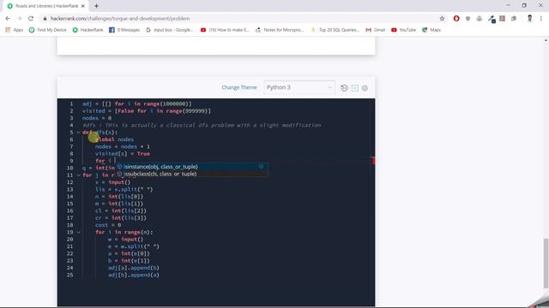
Task: Open the Python 3 language dropdown
Action: (299, 87)
